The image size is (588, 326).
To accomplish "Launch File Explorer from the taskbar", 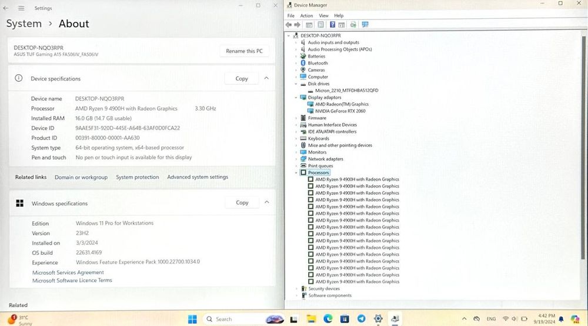I will pos(311,320).
